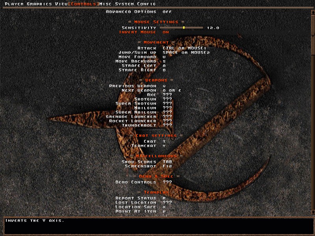Edit the Chat key binding
This screenshot has height=236, width=315.
coord(155,142)
